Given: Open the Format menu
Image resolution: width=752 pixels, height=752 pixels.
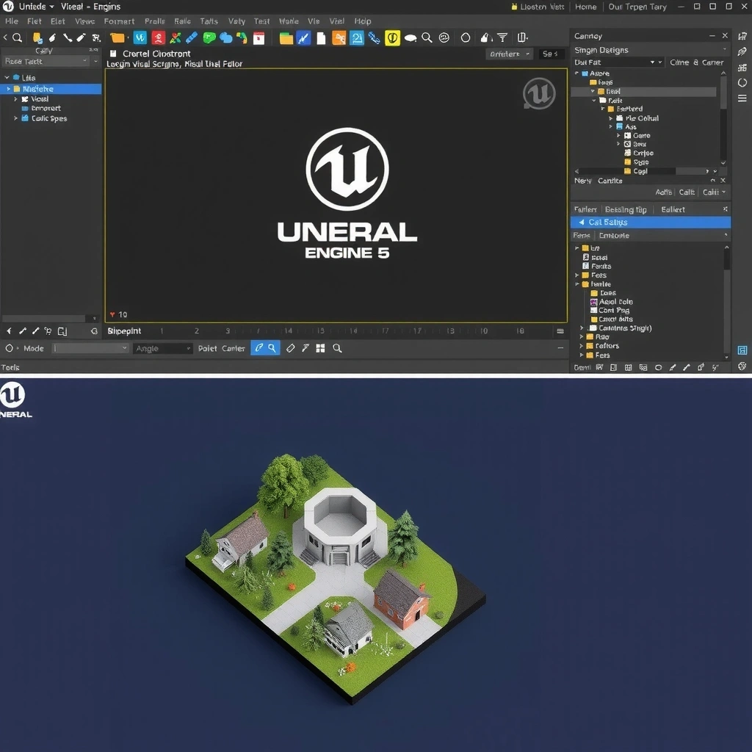Looking at the screenshot, I should click(119, 21).
